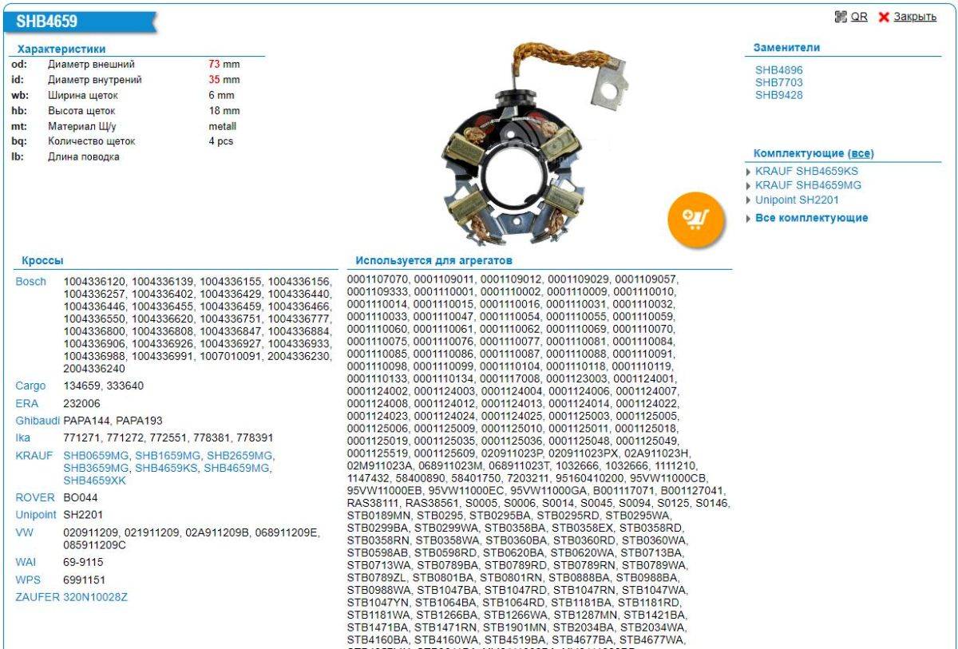Click the 'все' link in Комплектующие header

tap(860, 153)
